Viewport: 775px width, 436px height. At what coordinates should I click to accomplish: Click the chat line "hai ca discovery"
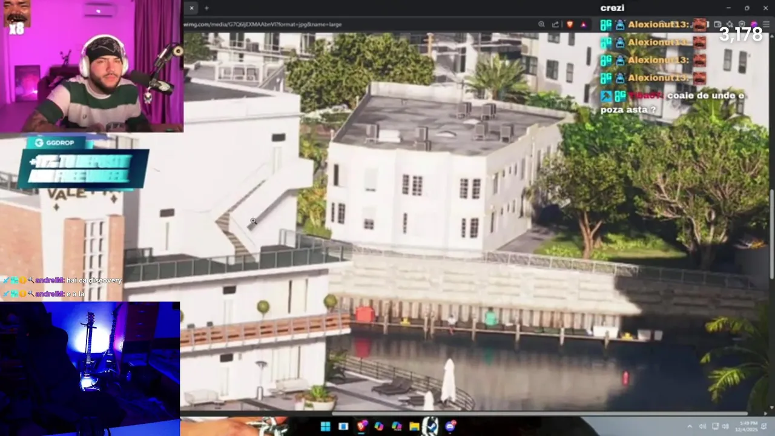(x=94, y=280)
